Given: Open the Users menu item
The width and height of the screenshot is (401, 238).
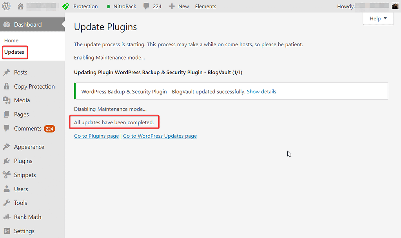Looking at the screenshot, I should click(21, 189).
